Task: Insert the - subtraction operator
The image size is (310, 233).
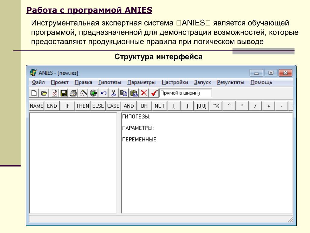Action: [x=282, y=106]
